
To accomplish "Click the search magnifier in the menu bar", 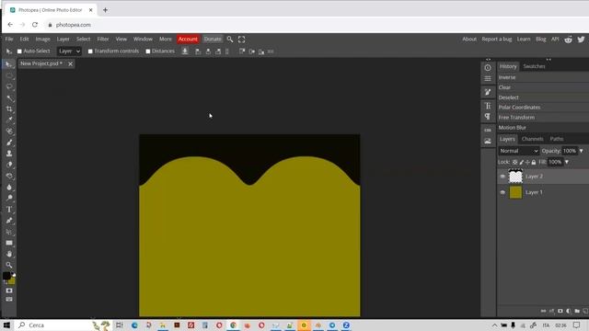I will [230, 39].
